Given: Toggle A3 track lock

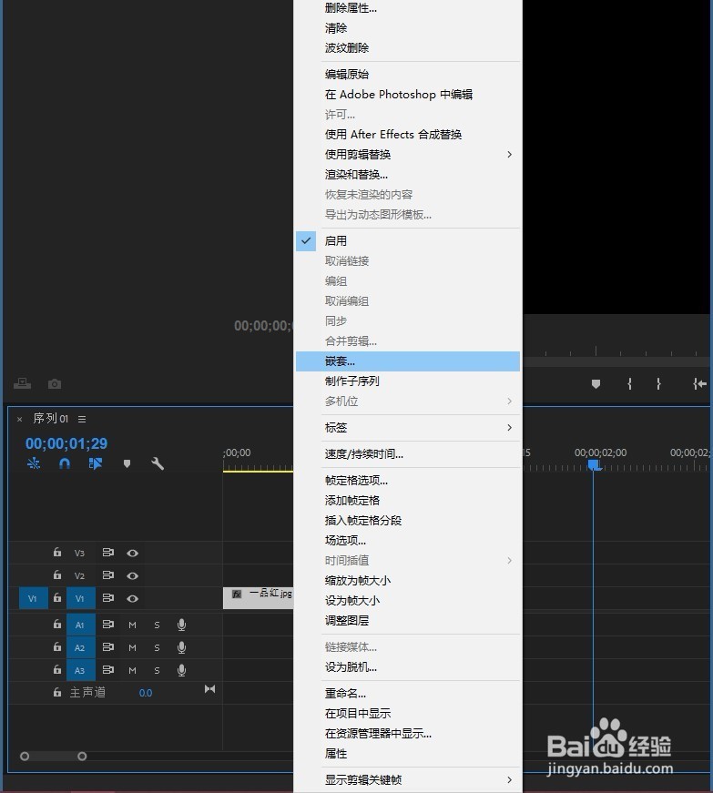Looking at the screenshot, I should click(57, 669).
